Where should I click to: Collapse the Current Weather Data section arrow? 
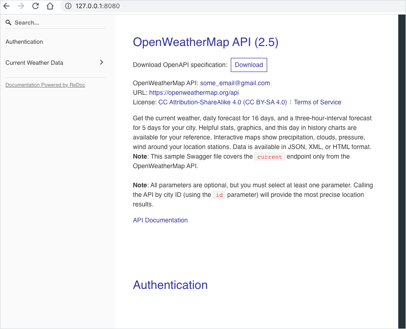point(102,62)
